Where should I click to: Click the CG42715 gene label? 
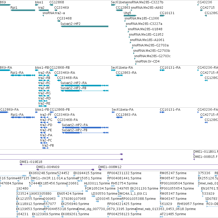207,8
